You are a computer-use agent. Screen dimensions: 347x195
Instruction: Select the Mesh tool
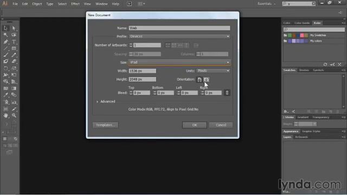6,88
